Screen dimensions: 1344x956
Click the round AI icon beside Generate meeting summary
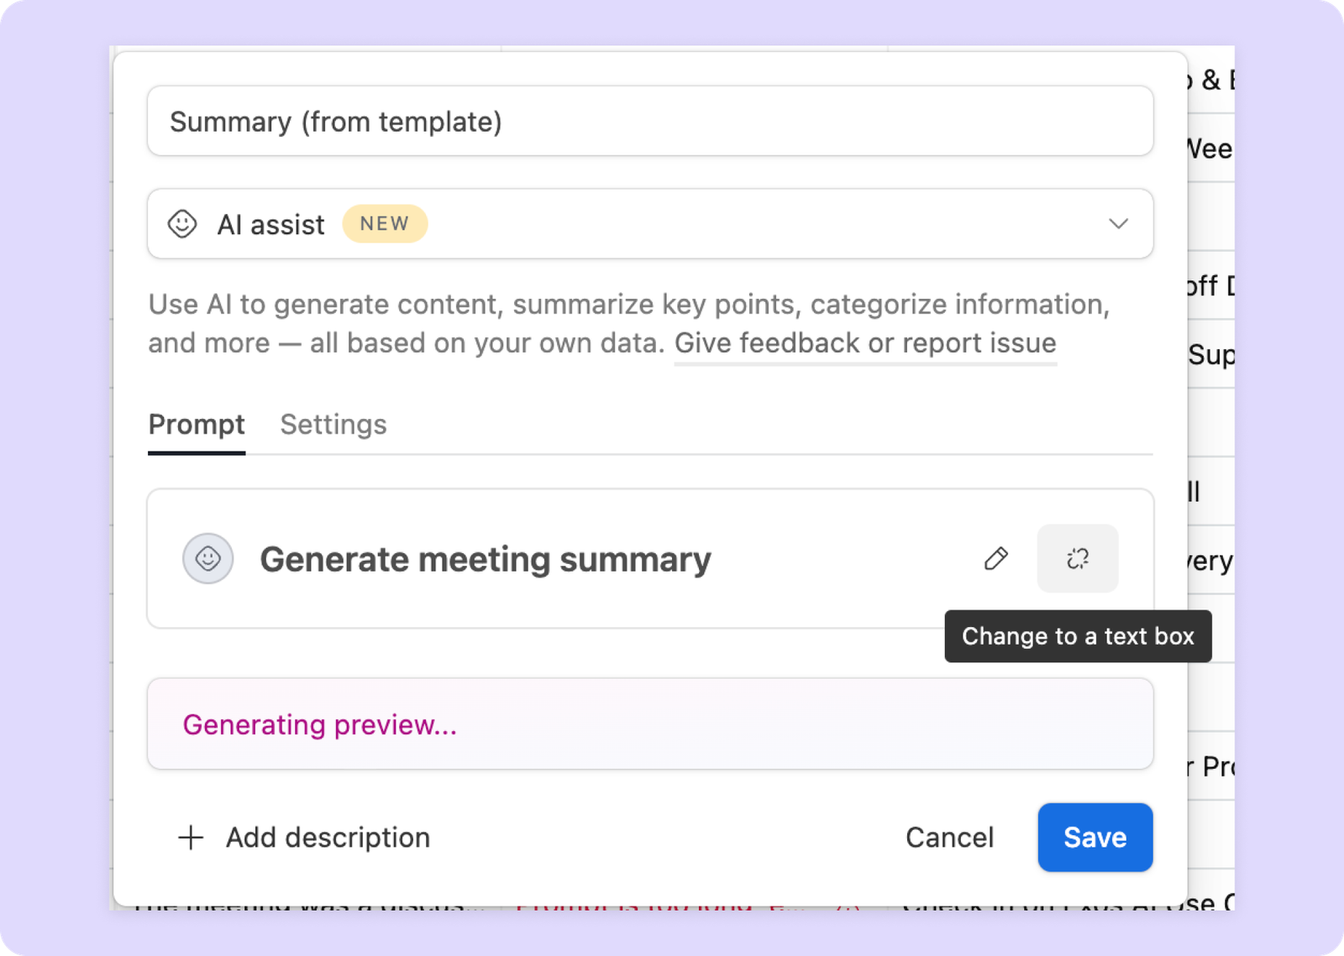coord(208,559)
